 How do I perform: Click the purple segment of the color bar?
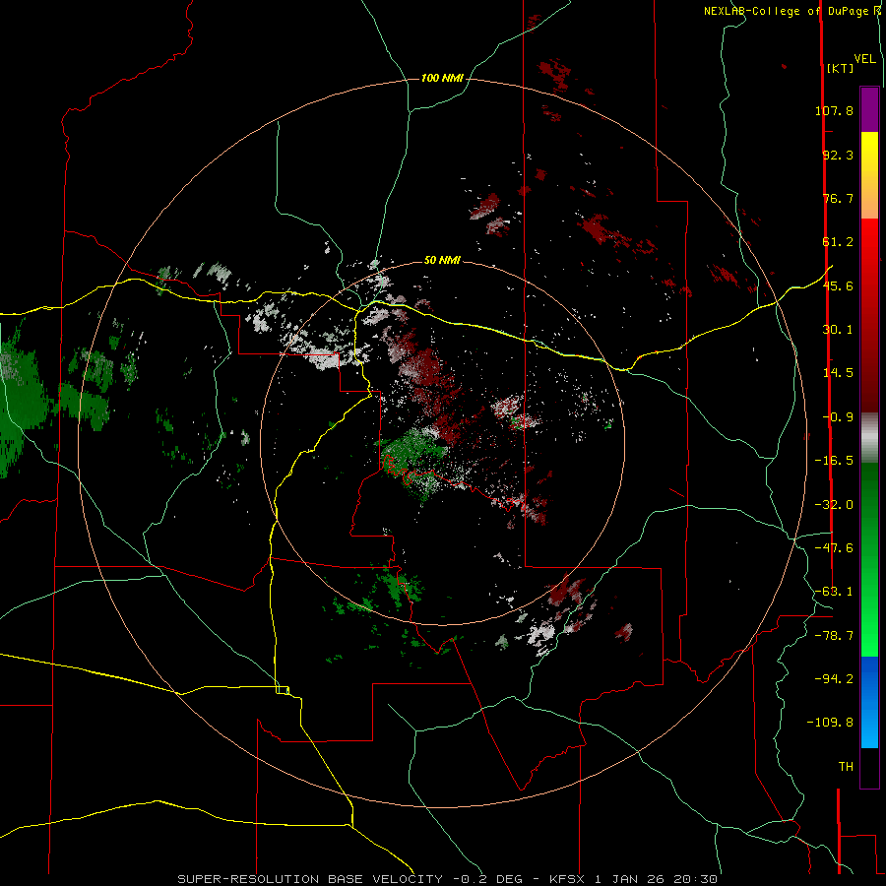point(869,109)
